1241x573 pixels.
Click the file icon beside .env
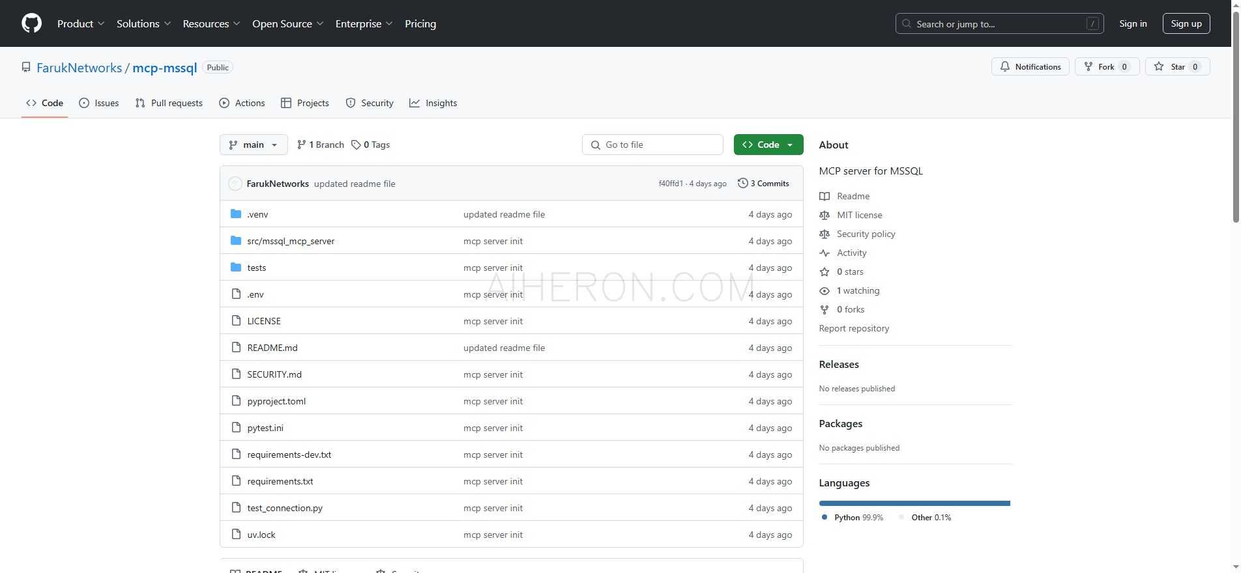(236, 294)
